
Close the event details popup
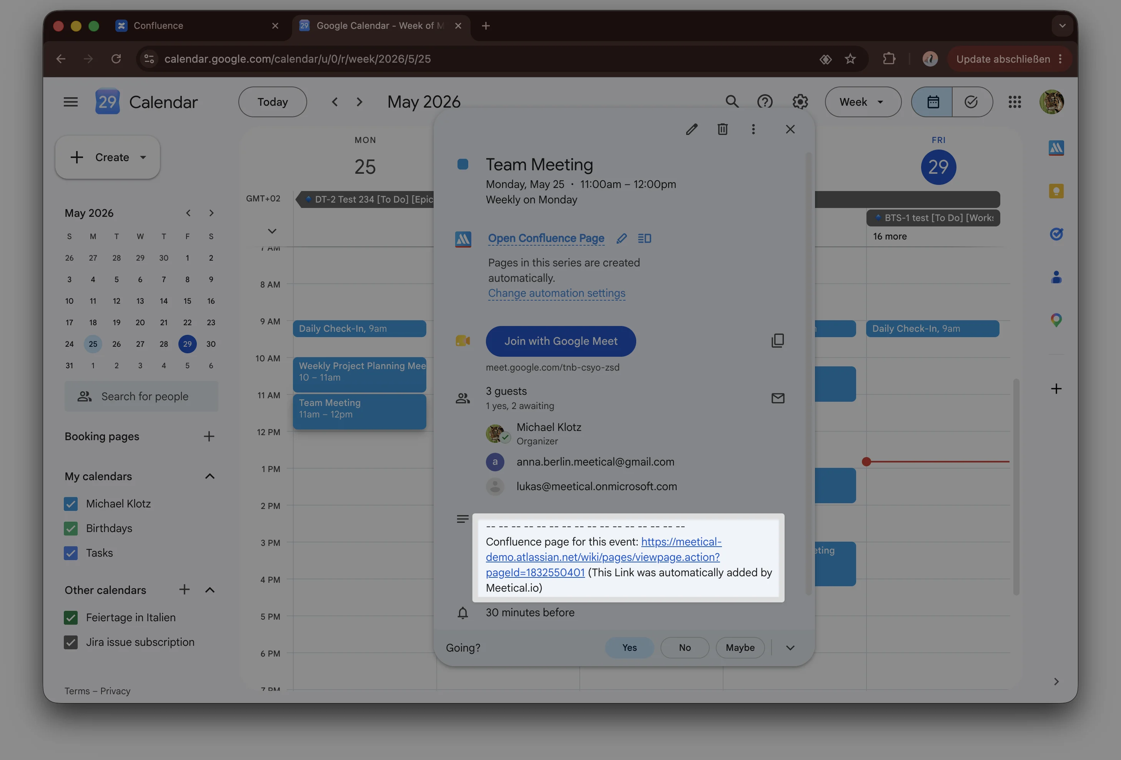(790, 129)
